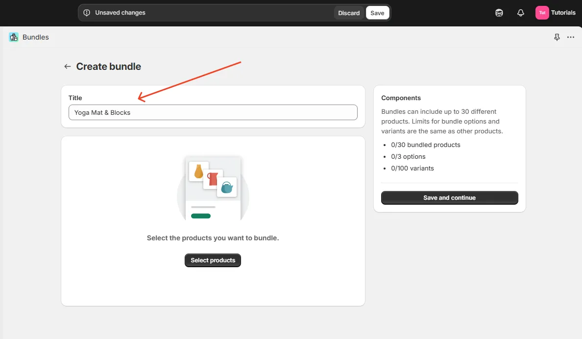Click the Components panel heading
This screenshot has height=339, width=582.
(x=401, y=98)
